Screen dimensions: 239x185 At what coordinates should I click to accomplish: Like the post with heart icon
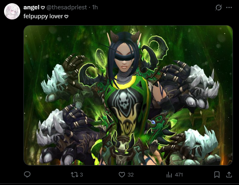(x=122, y=174)
